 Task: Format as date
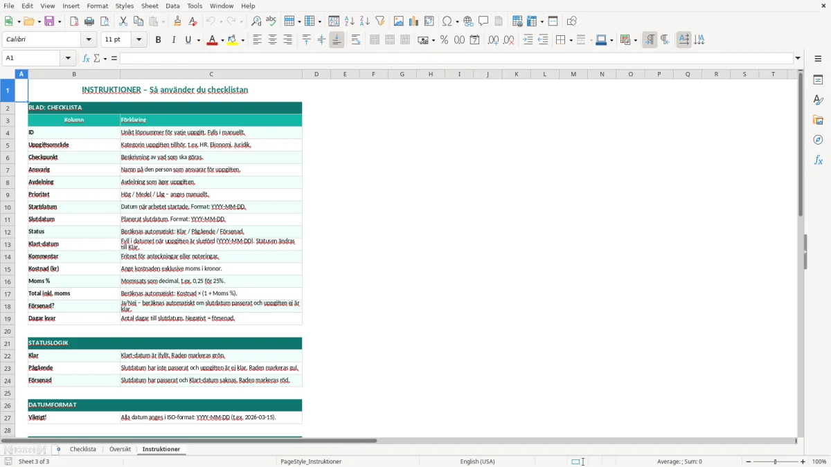pyautogui.click(x=474, y=40)
